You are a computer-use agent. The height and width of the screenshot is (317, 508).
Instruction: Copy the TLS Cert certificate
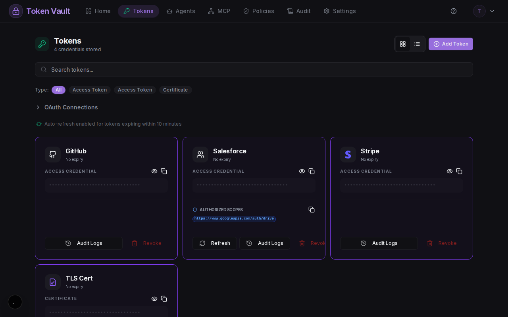[x=164, y=299]
